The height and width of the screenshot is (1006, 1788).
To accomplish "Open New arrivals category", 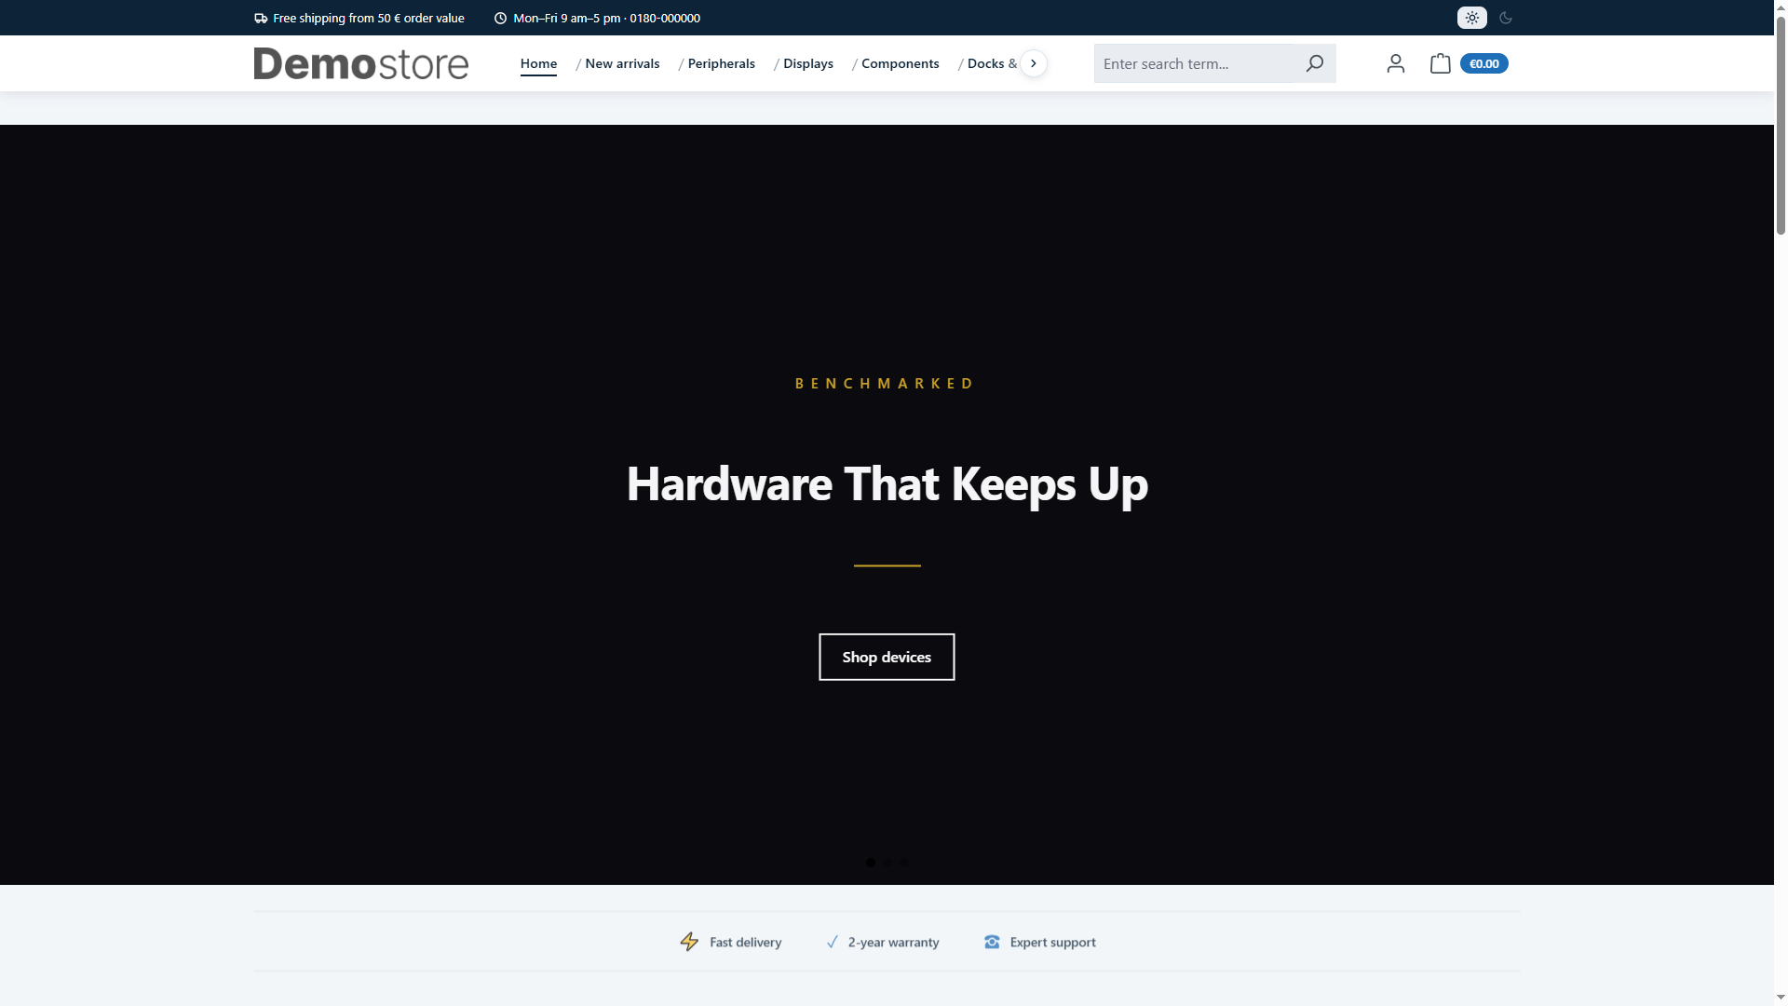I will click(622, 63).
